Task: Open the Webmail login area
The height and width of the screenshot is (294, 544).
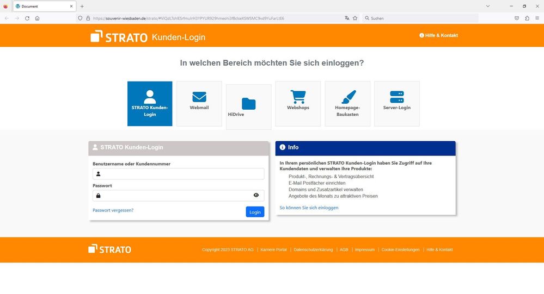Action: click(x=199, y=103)
